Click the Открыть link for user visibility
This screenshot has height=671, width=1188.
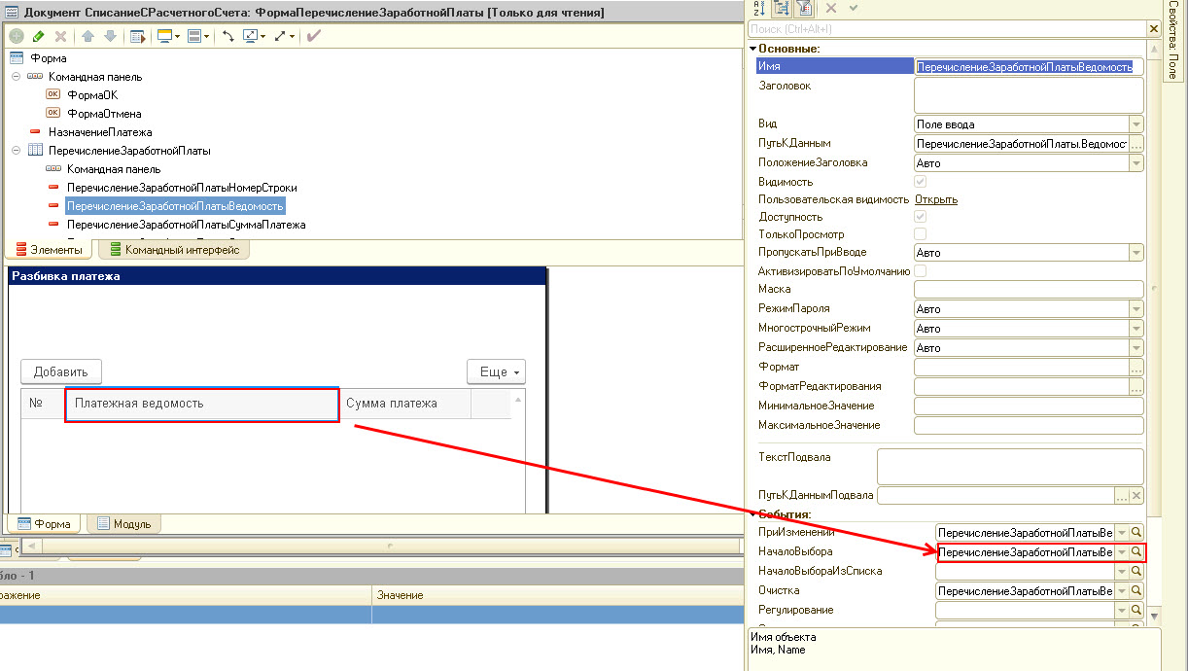(936, 199)
